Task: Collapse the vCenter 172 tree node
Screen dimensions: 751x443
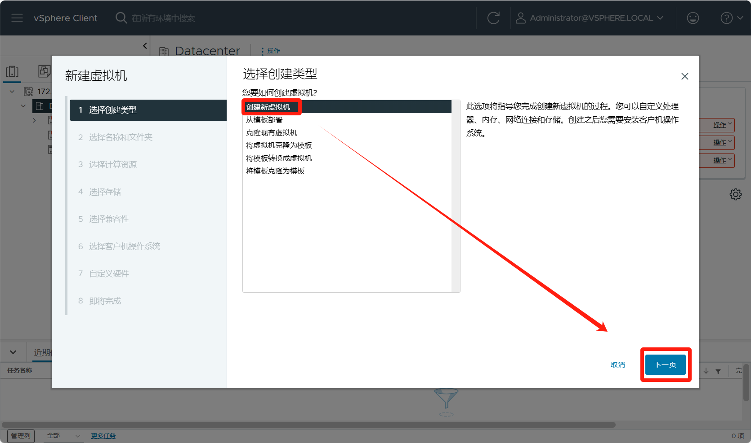Action: (x=12, y=92)
